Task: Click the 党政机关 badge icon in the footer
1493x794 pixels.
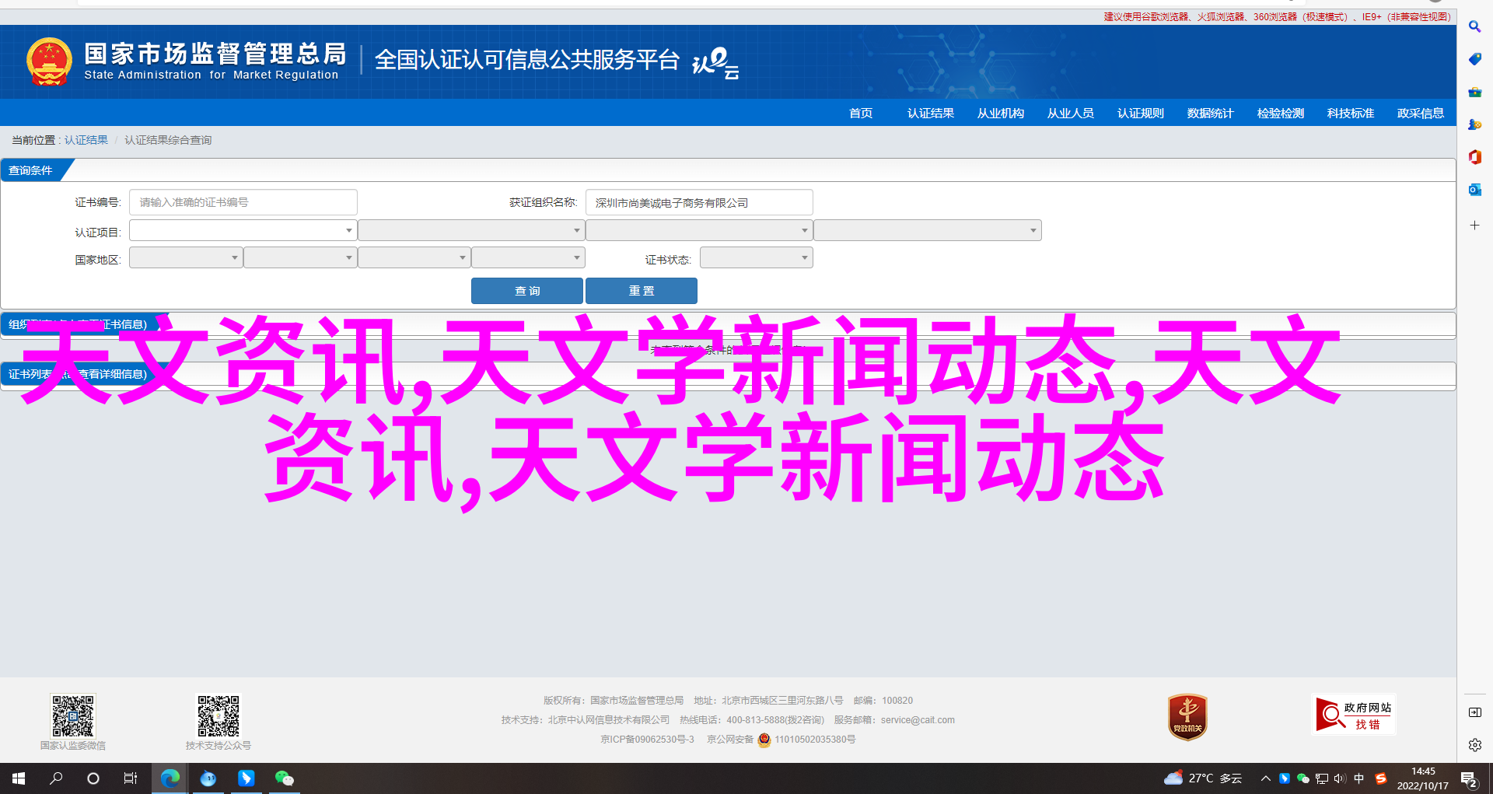Action: (1187, 717)
